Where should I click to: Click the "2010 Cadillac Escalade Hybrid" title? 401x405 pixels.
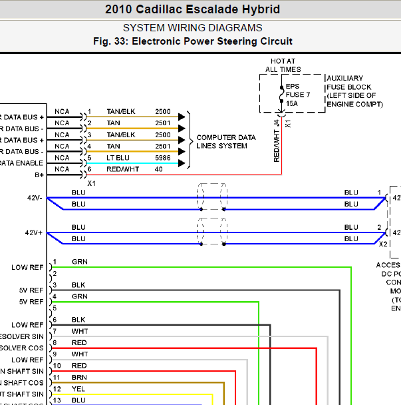192,9
